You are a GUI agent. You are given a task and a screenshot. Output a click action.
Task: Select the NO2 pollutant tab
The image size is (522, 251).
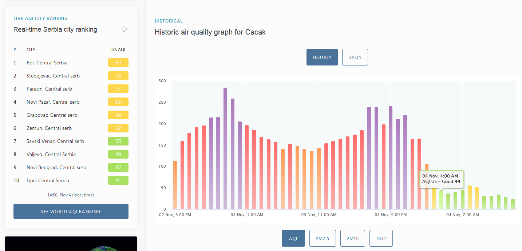tap(381, 238)
